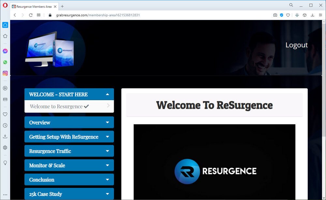Open Settings gear in sidebar
The height and width of the screenshot is (200, 326).
point(5,147)
